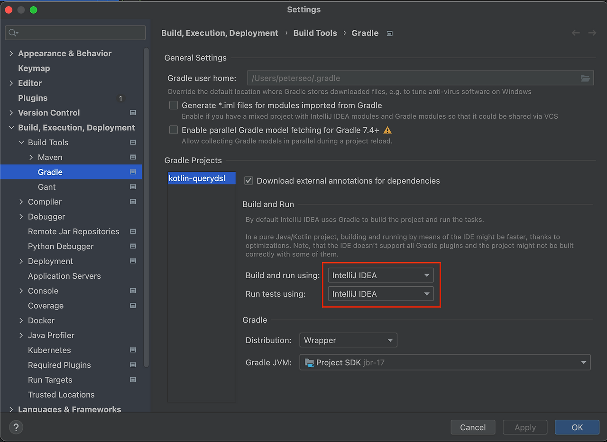Click the editor icon next to Gradle breadcrumb
Viewport: 607px width, 442px height.
pos(389,33)
